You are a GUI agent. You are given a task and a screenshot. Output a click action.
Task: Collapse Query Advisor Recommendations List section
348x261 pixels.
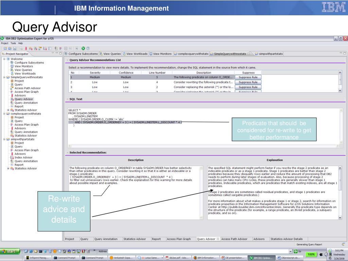[x=68, y=60]
